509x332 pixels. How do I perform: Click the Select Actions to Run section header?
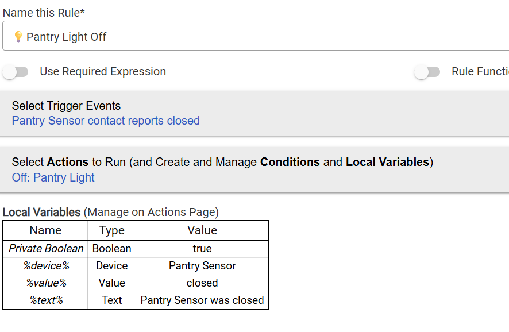click(x=223, y=162)
